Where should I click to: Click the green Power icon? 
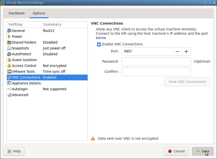click(9, 37)
